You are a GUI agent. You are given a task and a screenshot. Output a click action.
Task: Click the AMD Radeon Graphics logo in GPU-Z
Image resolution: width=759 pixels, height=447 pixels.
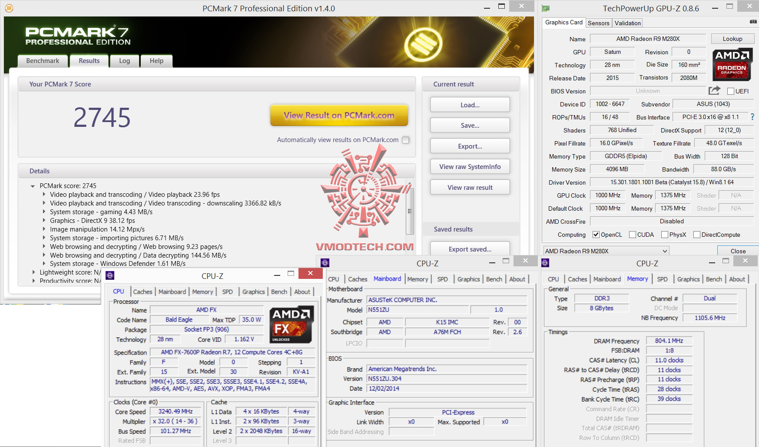(732, 65)
